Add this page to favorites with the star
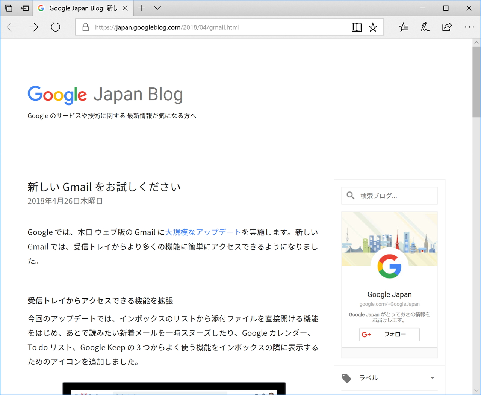This screenshot has height=395, width=481. (x=373, y=27)
